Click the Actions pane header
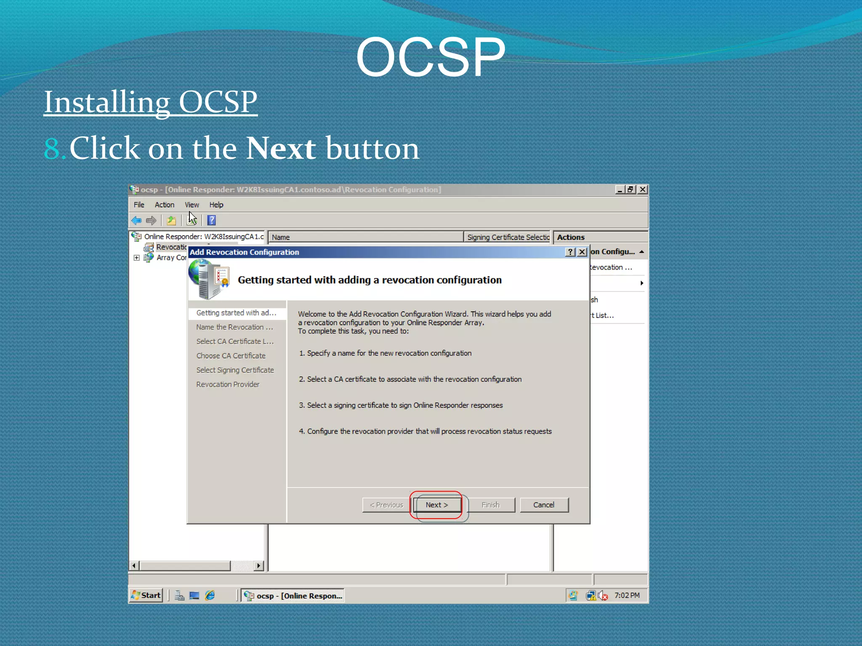This screenshot has height=646, width=862. pos(601,237)
